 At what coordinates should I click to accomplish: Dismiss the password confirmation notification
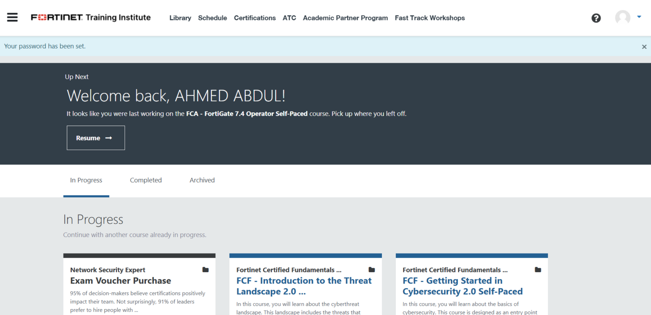(644, 47)
